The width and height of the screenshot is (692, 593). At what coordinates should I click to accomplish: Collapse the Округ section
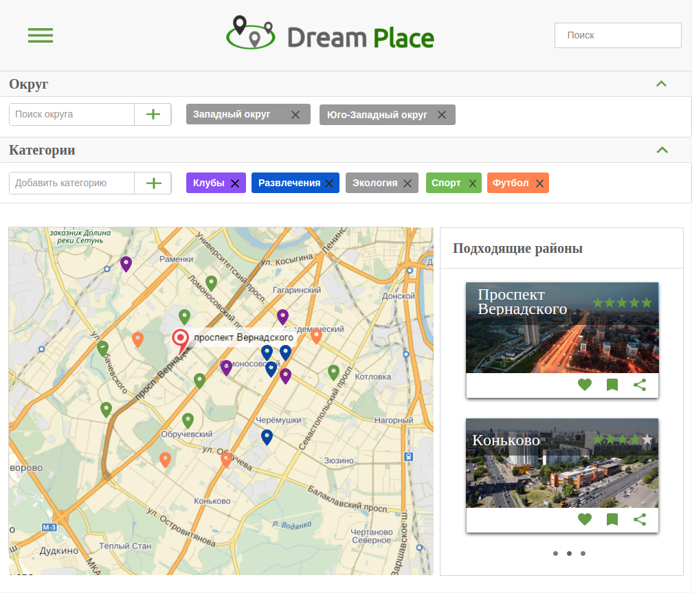point(661,84)
